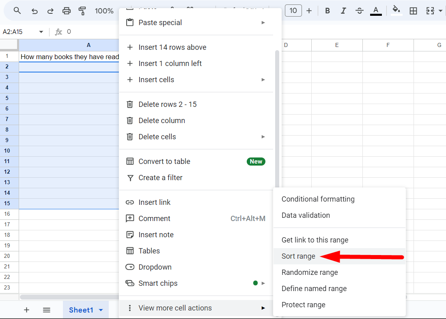
Task: Select the paint format roller icon
Action: [x=82, y=11]
